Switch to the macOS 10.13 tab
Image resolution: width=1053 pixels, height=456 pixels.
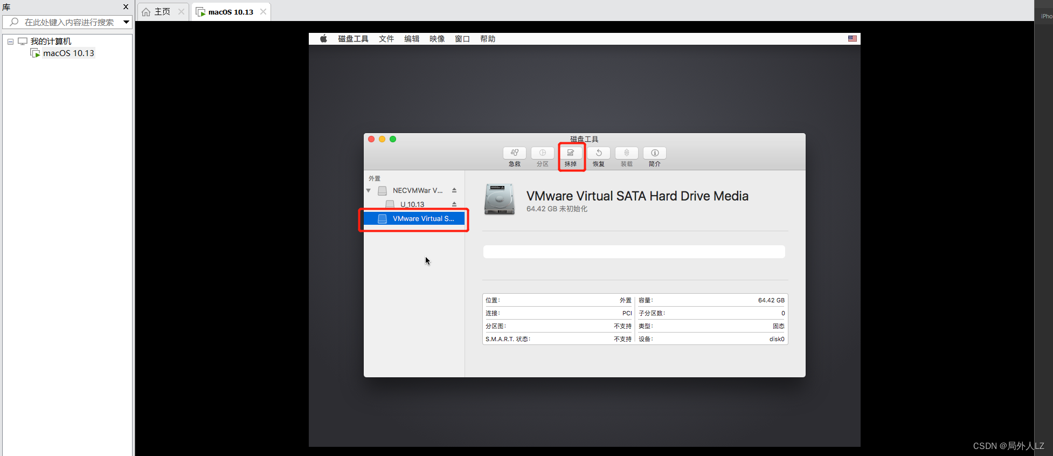(x=231, y=12)
